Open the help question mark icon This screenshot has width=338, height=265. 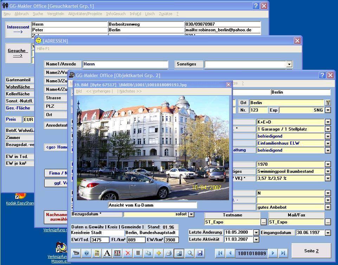pos(86,253)
